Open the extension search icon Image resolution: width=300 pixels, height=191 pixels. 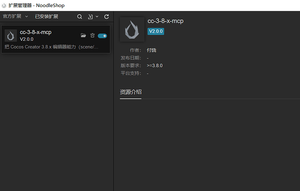pyautogui.click(x=80, y=16)
